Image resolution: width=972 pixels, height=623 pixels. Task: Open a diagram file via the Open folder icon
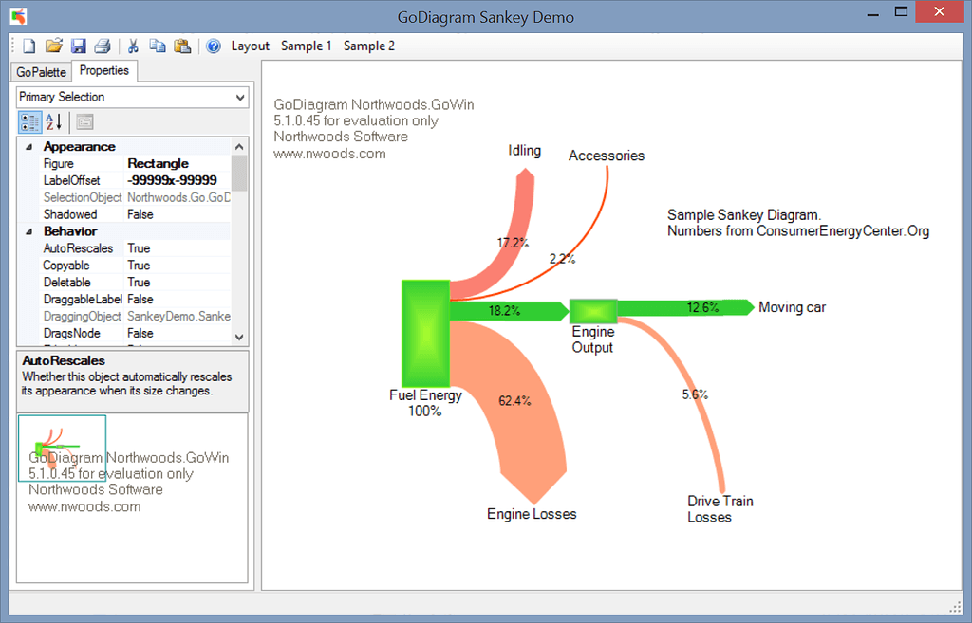(x=54, y=46)
